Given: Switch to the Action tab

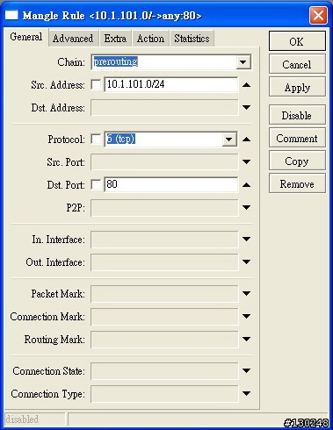Looking at the screenshot, I should click(x=150, y=39).
